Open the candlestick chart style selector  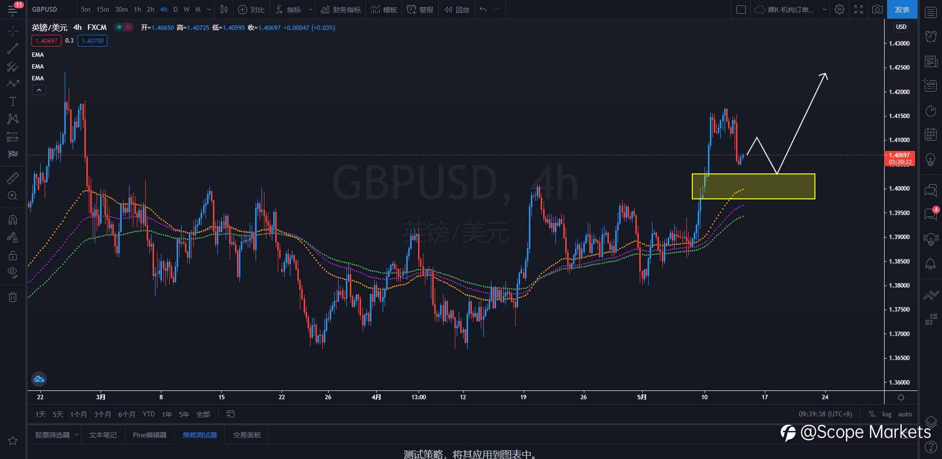click(x=224, y=9)
